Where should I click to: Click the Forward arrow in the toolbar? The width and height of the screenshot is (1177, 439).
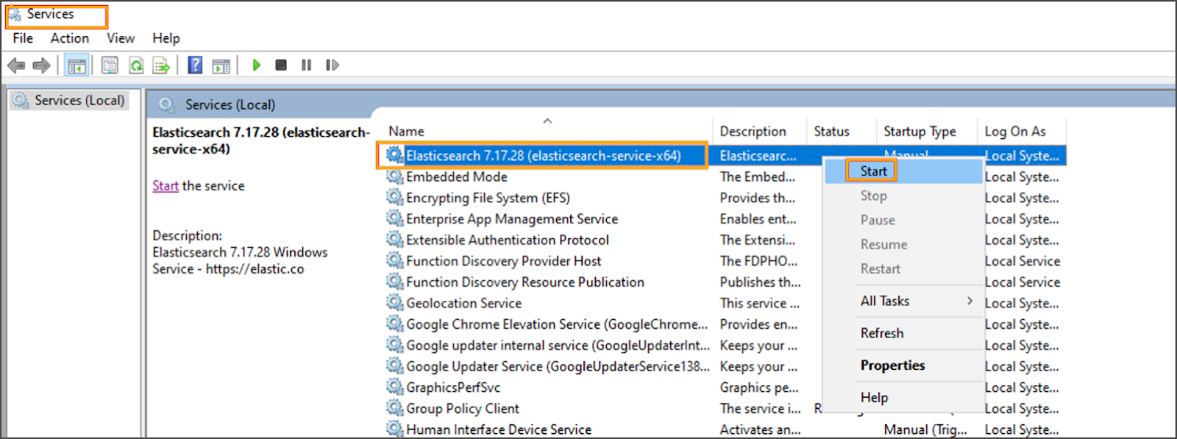click(42, 65)
